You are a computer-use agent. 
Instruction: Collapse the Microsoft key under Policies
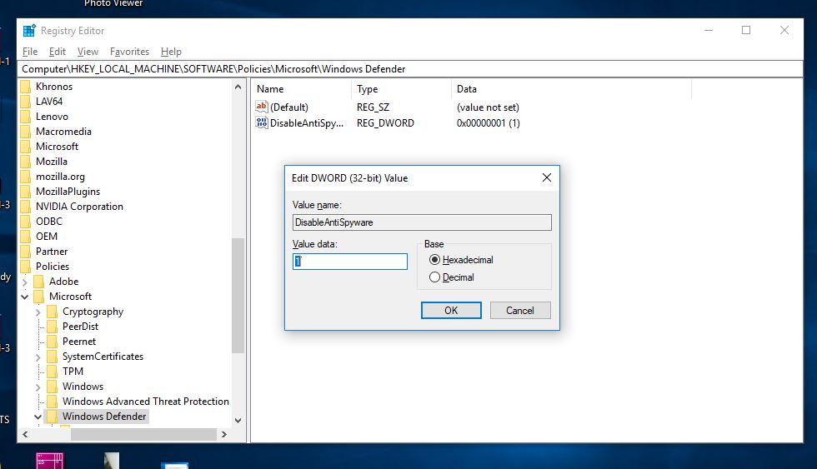(x=24, y=297)
